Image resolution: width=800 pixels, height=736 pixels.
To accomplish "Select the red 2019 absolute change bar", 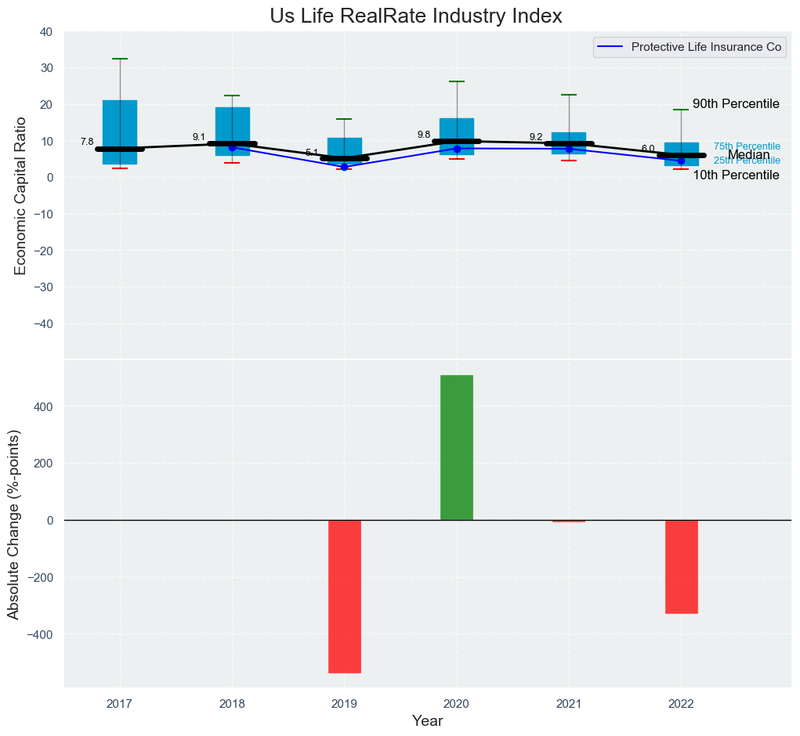I will tap(344, 596).
